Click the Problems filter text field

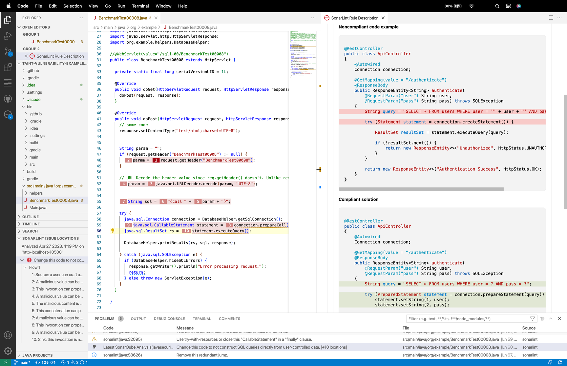pos(466,318)
